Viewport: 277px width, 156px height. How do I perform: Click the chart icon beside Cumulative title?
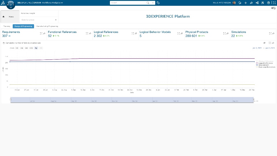4,43
